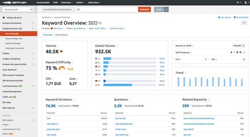Open the 'seo agentur' keyword

click(x=52, y=124)
